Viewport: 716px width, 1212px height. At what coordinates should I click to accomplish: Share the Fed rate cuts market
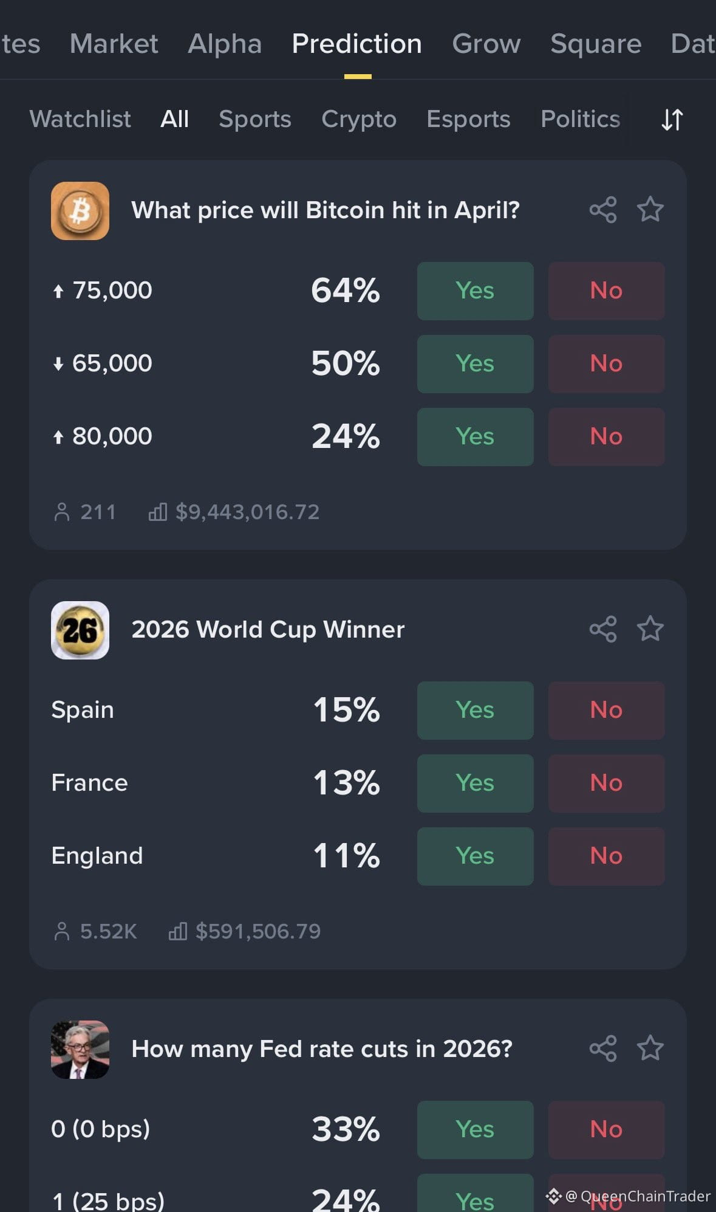(x=603, y=1048)
